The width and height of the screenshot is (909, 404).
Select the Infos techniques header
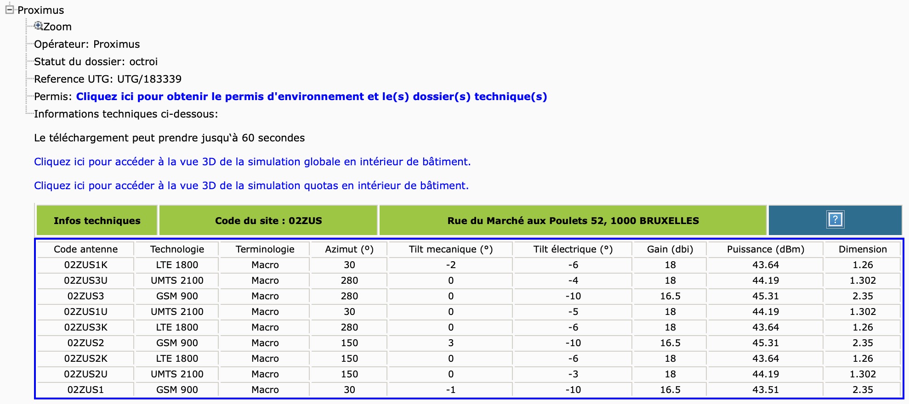coord(97,220)
